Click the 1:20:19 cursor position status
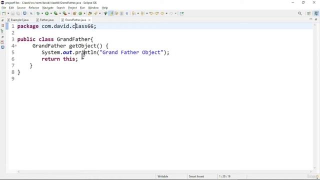320x180 pixels. (x=224, y=176)
